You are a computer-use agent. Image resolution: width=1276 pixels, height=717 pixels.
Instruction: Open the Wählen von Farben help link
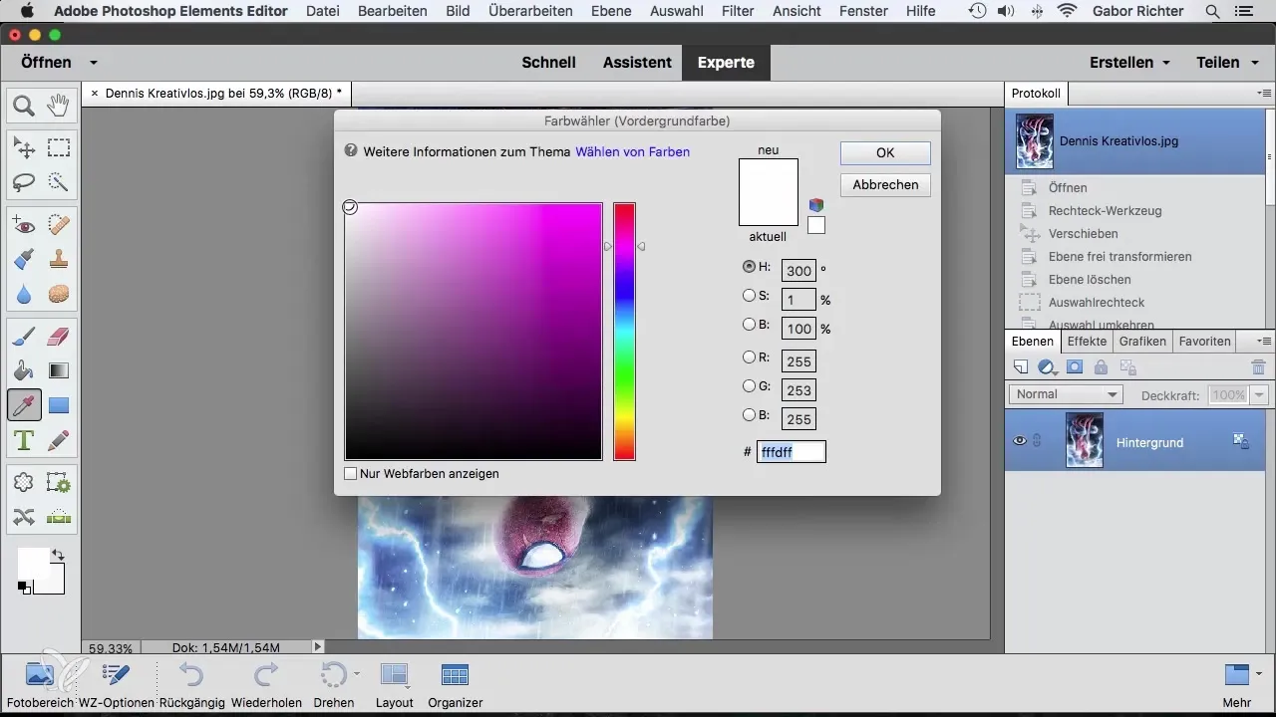(633, 152)
